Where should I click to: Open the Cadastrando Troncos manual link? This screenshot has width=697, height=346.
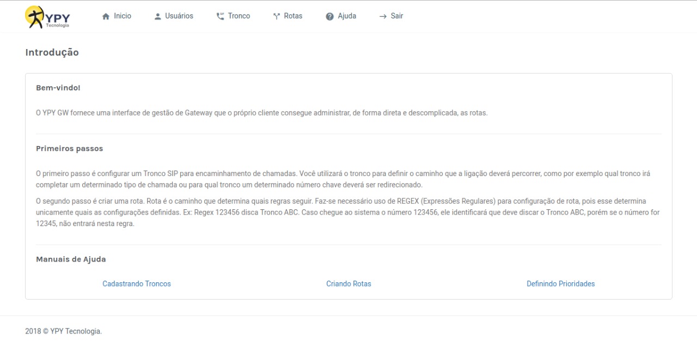click(137, 284)
